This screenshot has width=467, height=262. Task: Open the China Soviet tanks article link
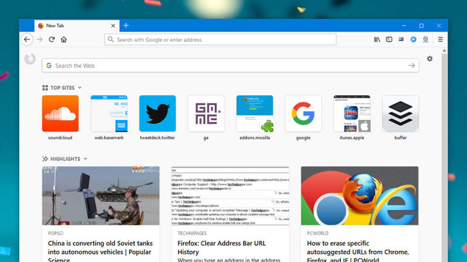[100, 252]
